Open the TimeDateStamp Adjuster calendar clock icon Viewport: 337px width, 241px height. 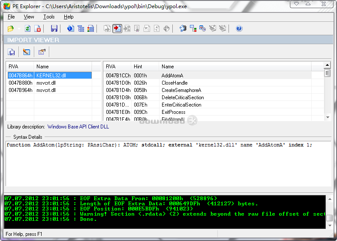[203, 28]
